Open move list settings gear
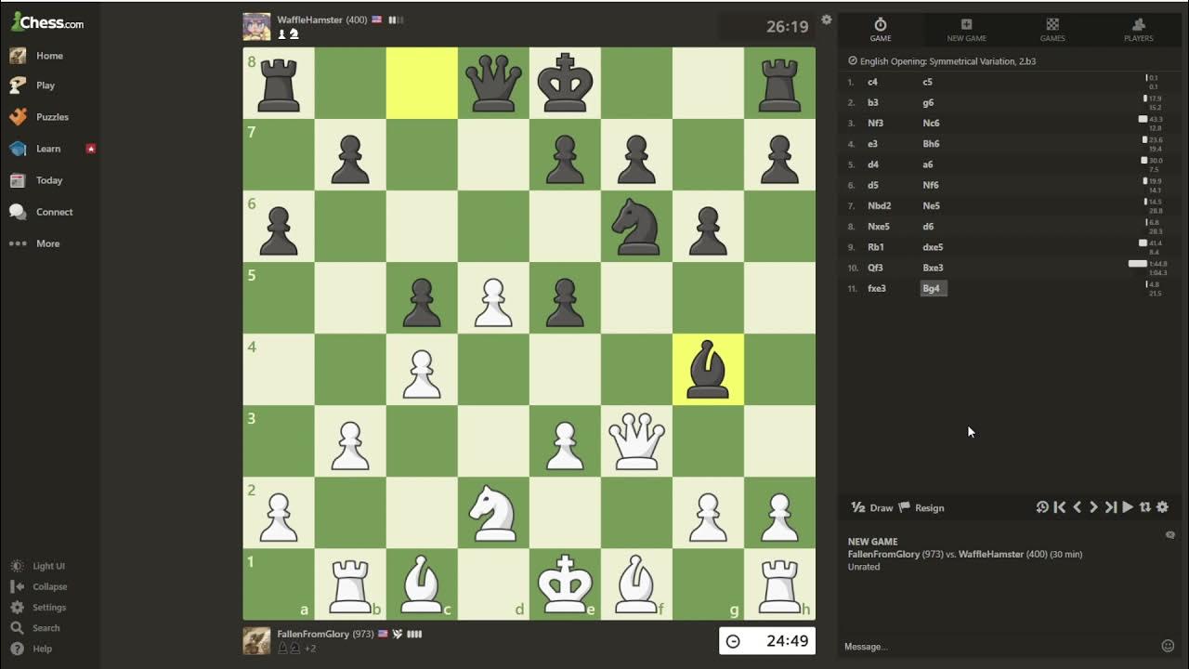Image resolution: width=1189 pixels, height=669 pixels. 1162,507
